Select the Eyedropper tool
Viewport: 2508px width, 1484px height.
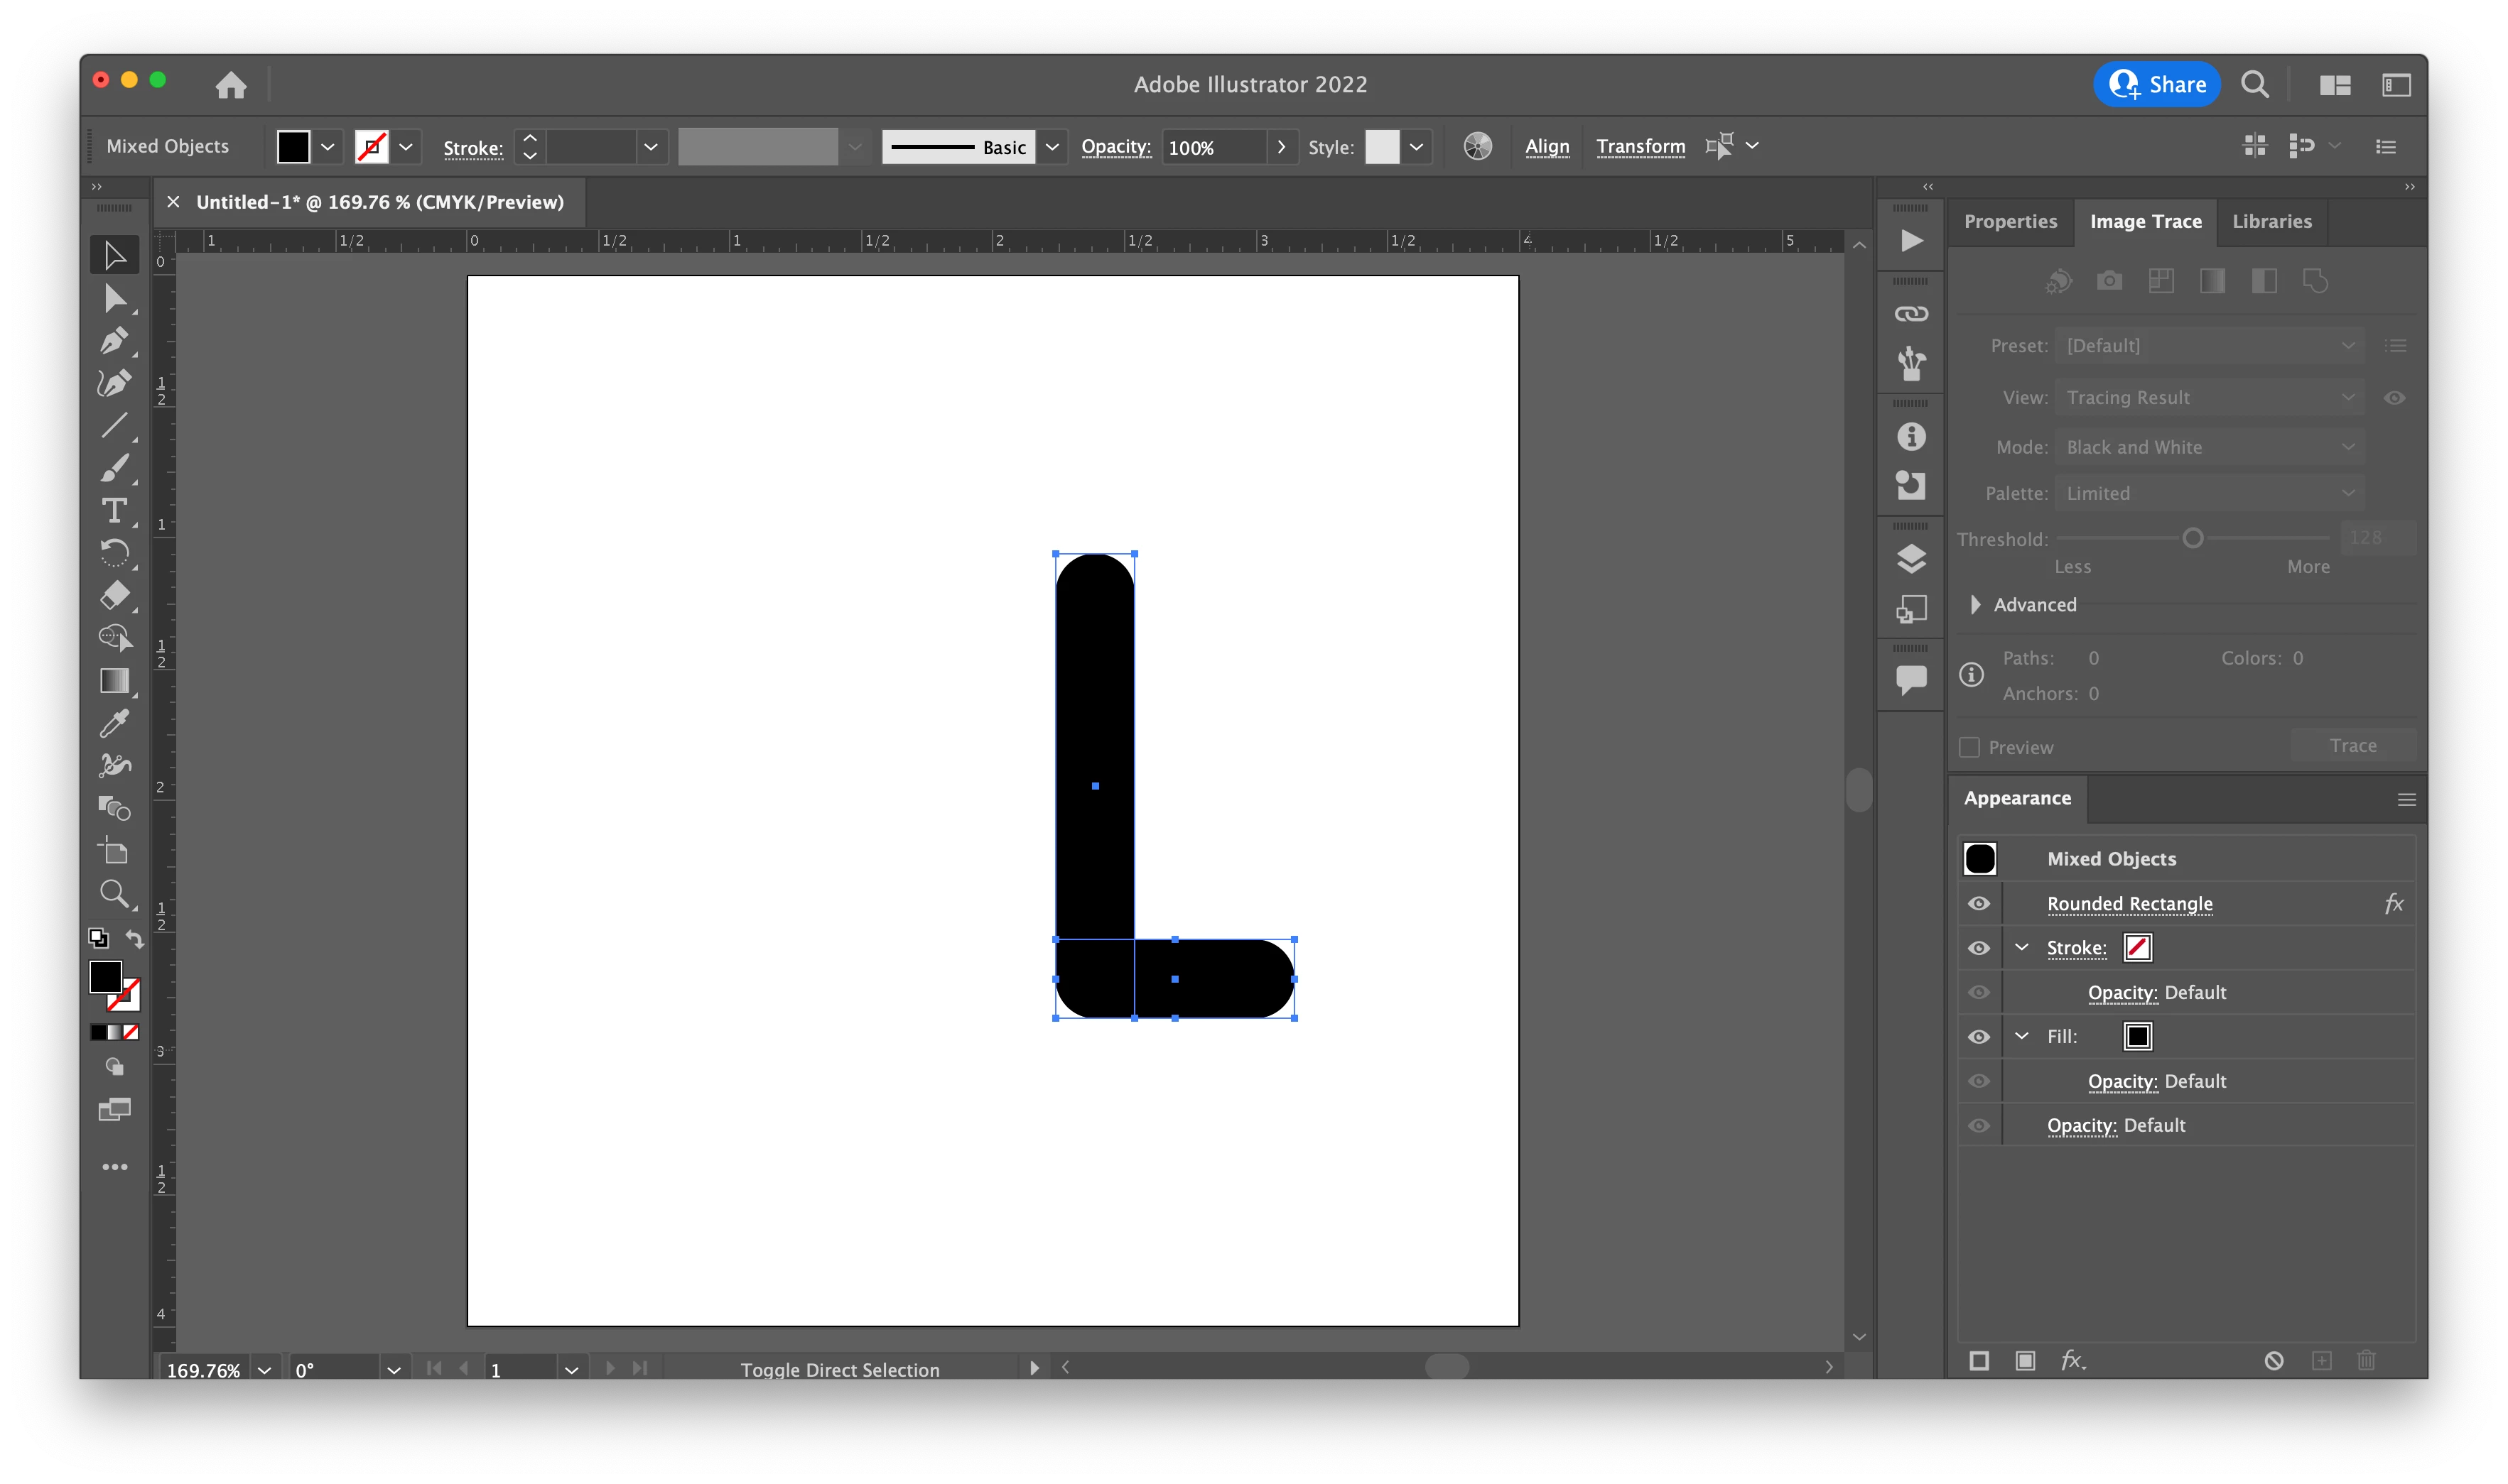pyautogui.click(x=114, y=723)
